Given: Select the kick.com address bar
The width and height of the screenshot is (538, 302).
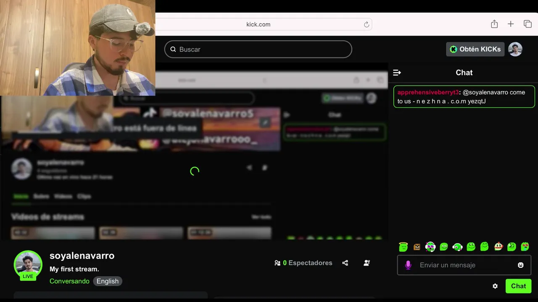Looking at the screenshot, I should [258, 24].
